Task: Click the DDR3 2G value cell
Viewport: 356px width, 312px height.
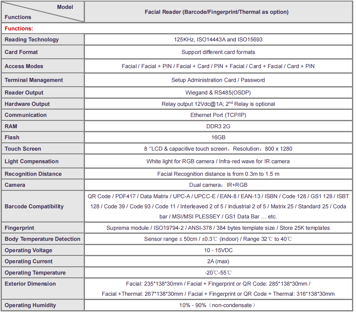Action: [x=218, y=126]
